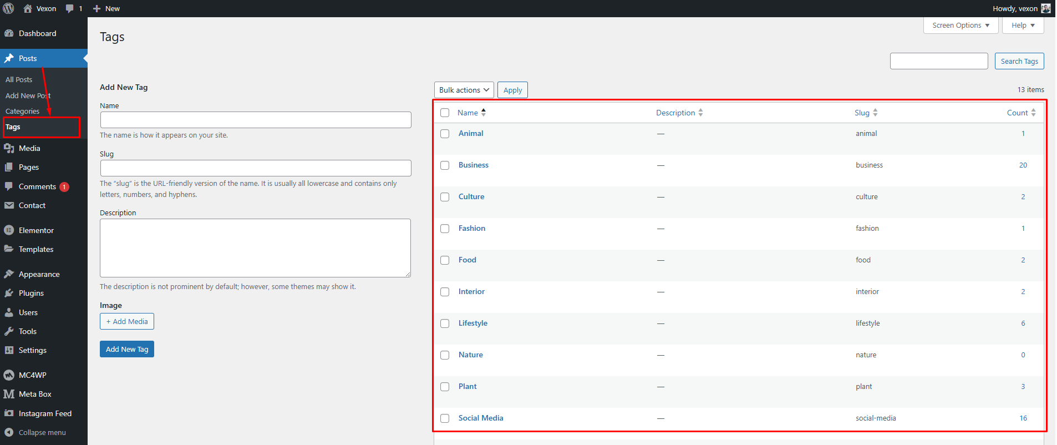This screenshot has width=1057, height=445.
Task: Click the Pages icon in sidebar
Action: click(9, 167)
